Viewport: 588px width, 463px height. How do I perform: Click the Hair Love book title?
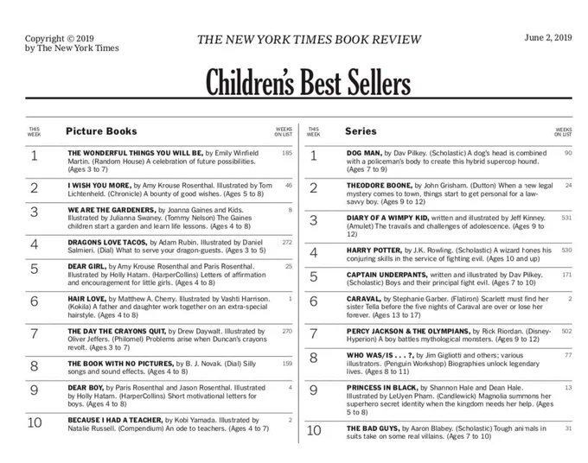tap(87, 299)
